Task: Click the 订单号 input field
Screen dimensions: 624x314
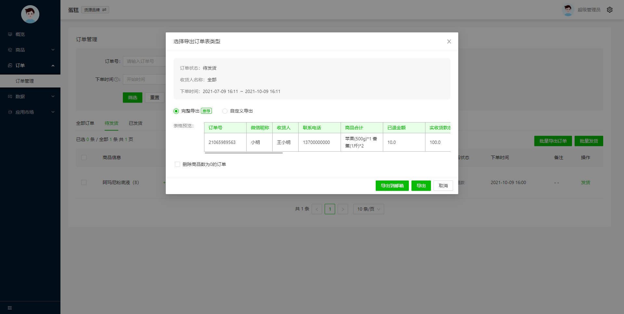Action: [144, 61]
